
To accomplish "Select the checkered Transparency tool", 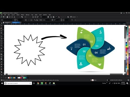I will point(1,59).
